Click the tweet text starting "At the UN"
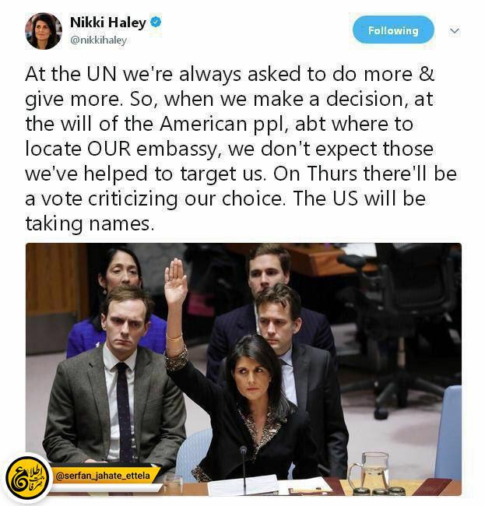 coord(241,149)
